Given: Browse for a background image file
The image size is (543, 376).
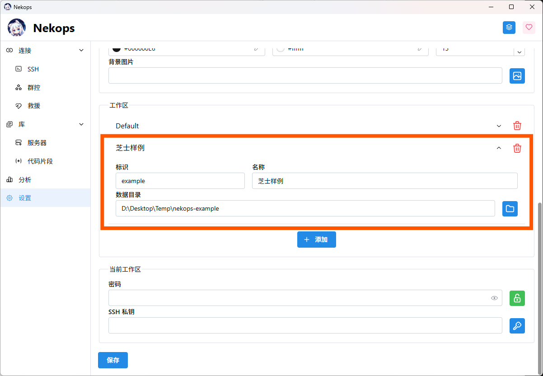Looking at the screenshot, I should [517, 76].
